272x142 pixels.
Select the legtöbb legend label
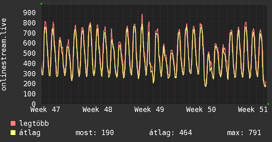click(34, 124)
